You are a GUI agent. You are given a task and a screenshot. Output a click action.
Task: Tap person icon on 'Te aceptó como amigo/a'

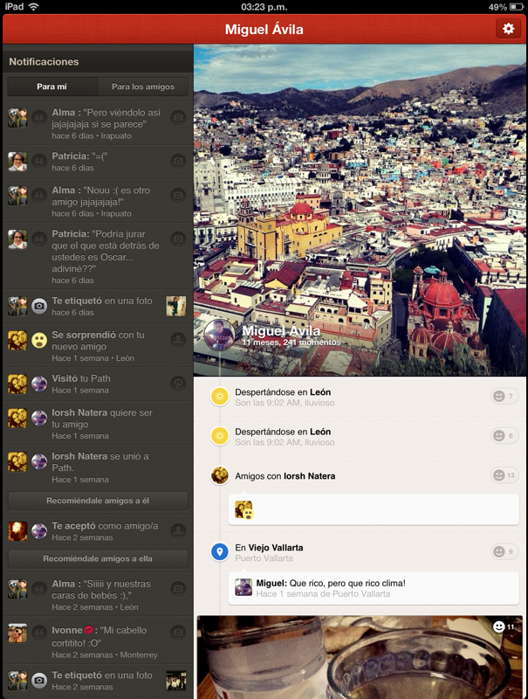[x=178, y=530]
